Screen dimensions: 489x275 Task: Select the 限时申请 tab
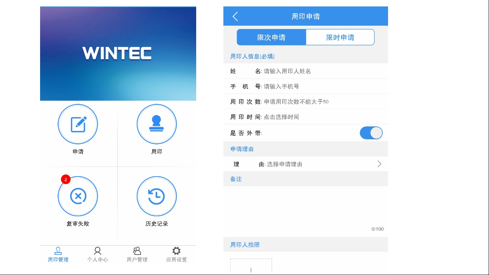coord(340,37)
